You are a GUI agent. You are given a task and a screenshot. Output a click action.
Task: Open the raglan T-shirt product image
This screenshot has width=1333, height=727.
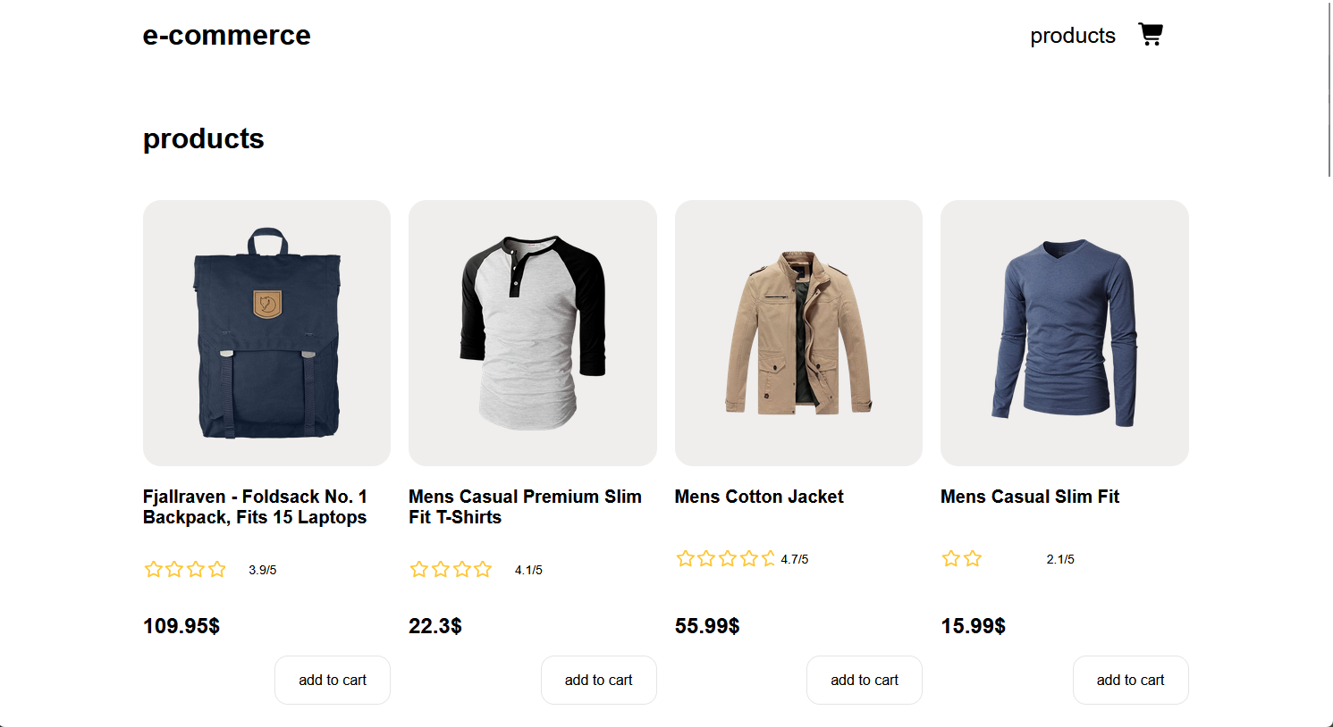point(532,332)
